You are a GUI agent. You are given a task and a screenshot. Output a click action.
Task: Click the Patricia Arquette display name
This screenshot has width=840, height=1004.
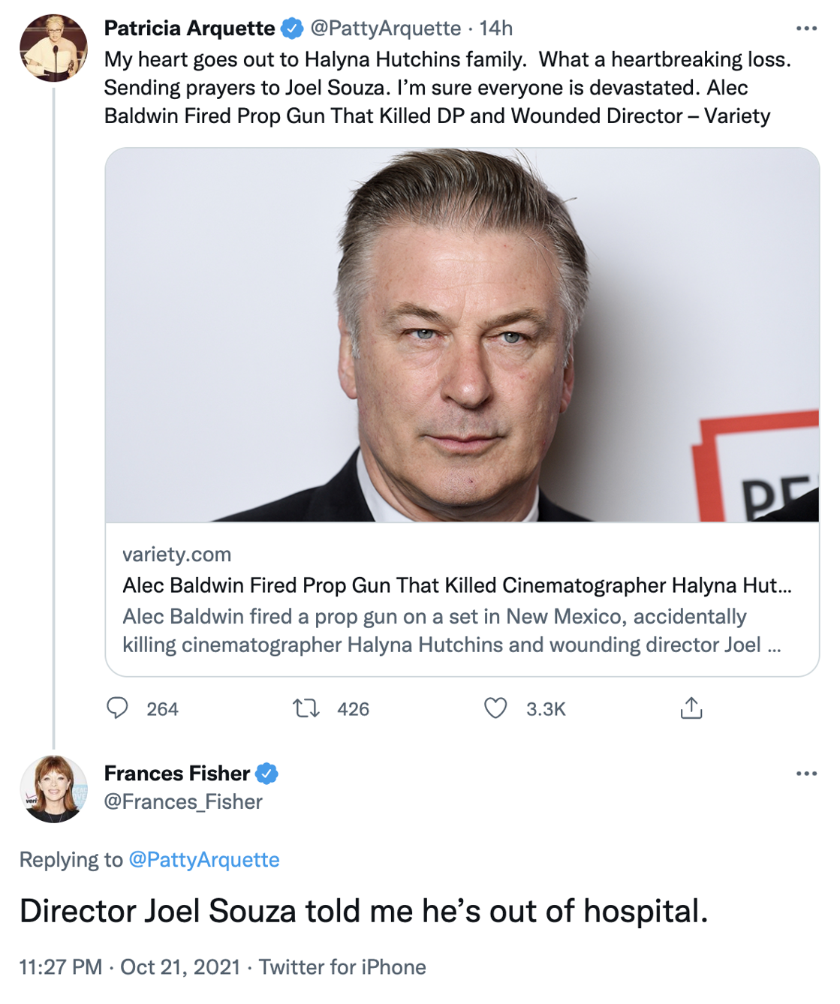coord(189,29)
